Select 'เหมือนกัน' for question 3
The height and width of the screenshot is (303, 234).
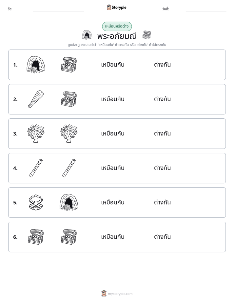pyautogui.click(x=113, y=133)
